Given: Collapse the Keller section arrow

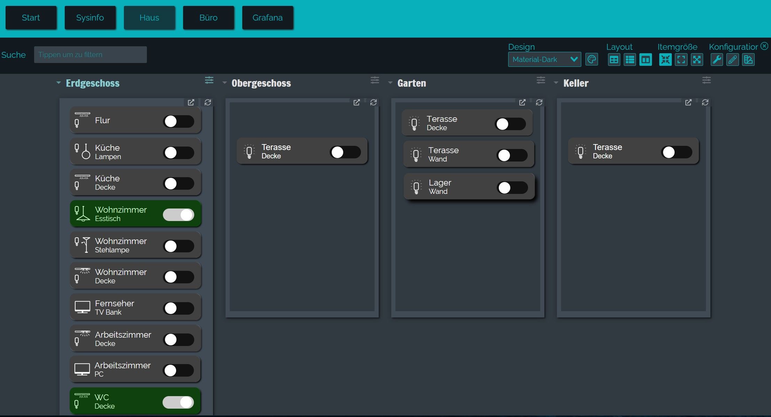Looking at the screenshot, I should (x=556, y=83).
